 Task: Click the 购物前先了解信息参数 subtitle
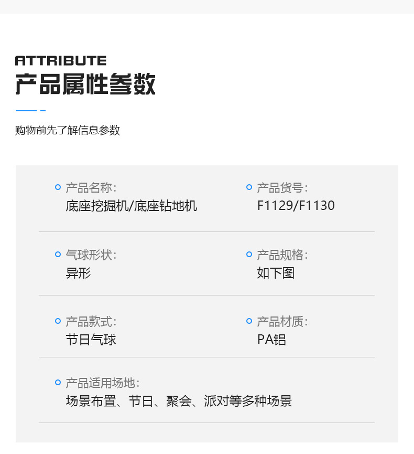pyautogui.click(x=68, y=130)
